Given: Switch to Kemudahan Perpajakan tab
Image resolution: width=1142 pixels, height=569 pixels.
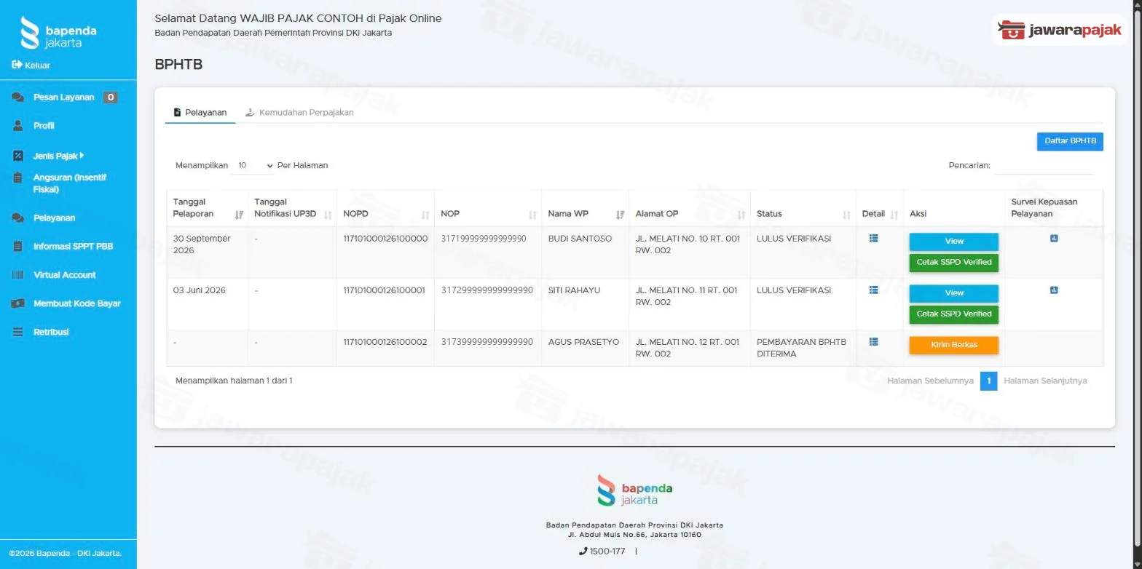Looking at the screenshot, I should pos(299,113).
